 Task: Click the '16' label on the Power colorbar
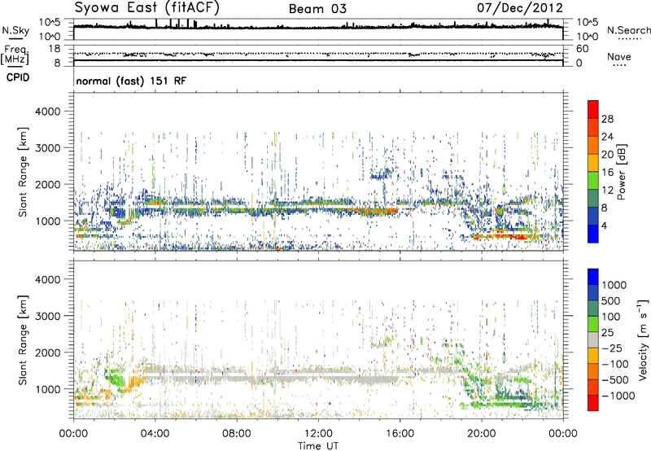pyautogui.click(x=607, y=173)
